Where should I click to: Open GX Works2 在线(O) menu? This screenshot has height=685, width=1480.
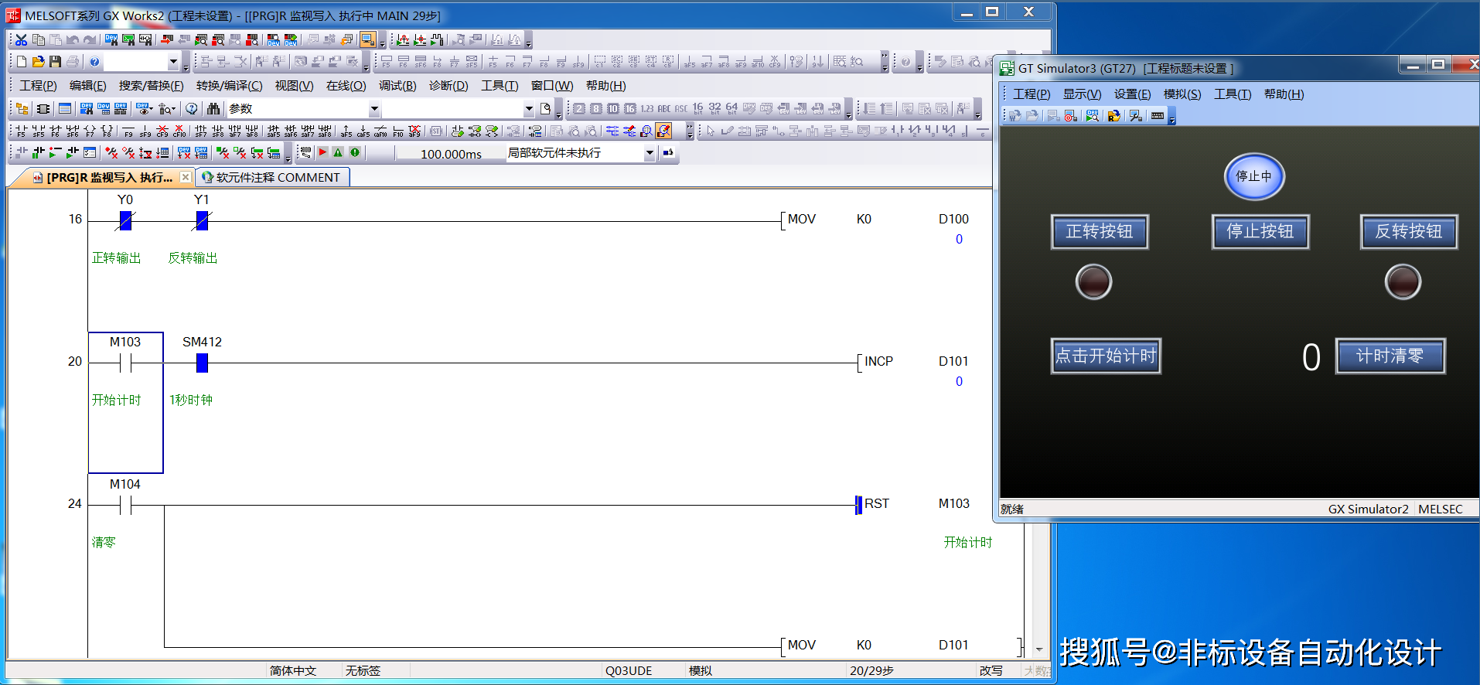point(346,86)
